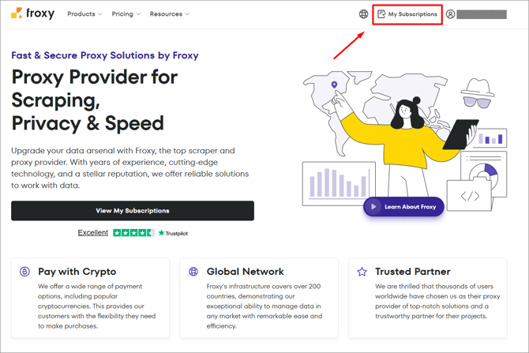
Task: Open the Excellent Trustpilot rating link
Action: (x=93, y=233)
